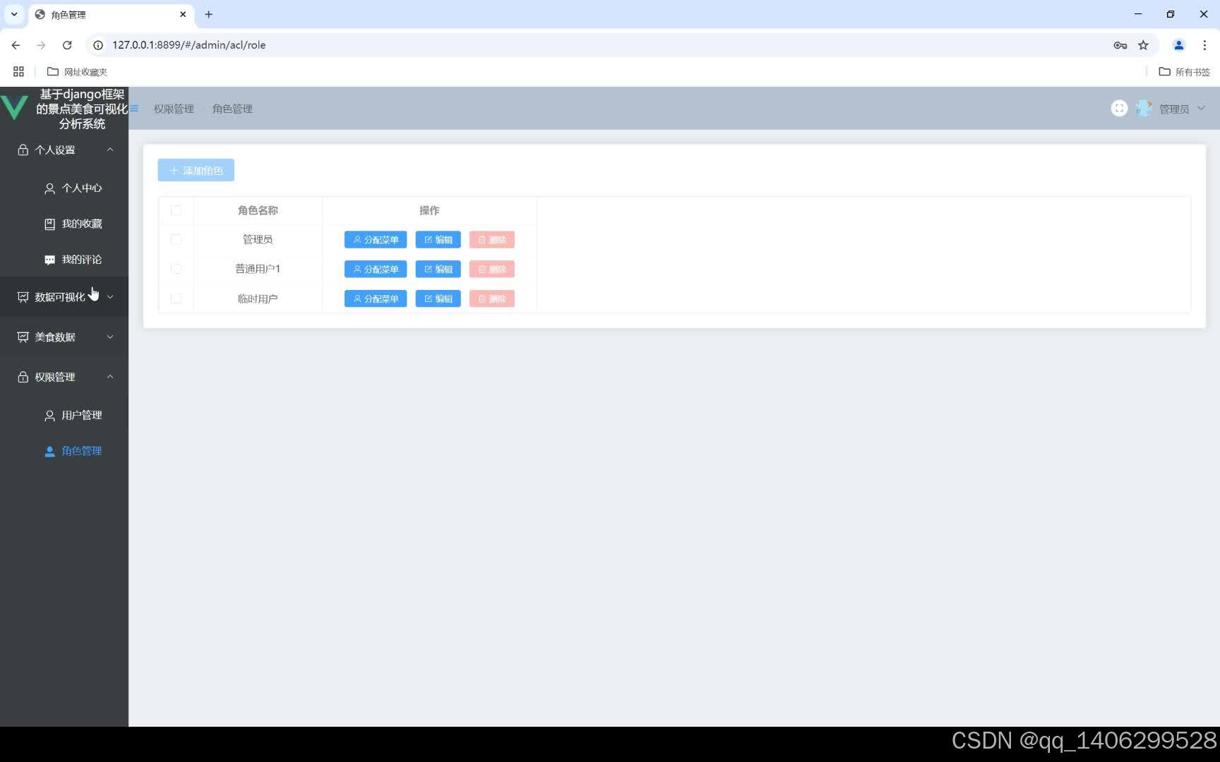Screen dimensions: 1220x762
Task: Click 分配菜单 for 普通用户1
Action: (x=376, y=270)
